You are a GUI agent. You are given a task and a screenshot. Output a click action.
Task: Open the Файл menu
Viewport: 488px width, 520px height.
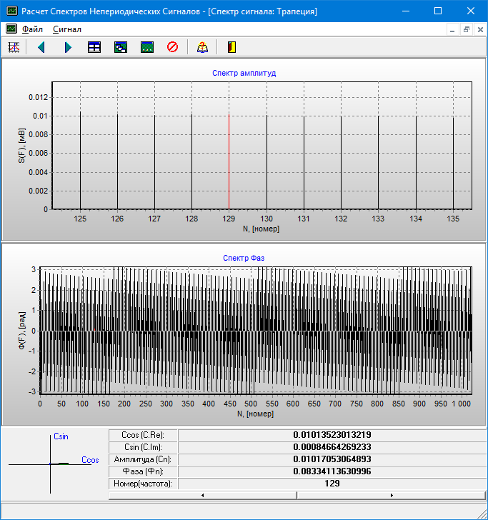[32, 29]
